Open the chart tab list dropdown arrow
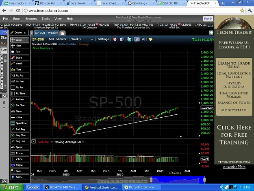This screenshot has width=254, height=191. [x=32, y=33]
